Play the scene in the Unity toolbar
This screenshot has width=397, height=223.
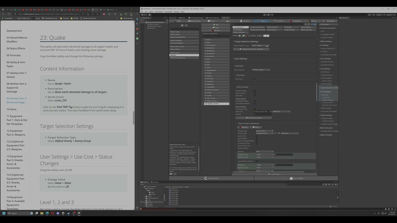coord(264,15)
